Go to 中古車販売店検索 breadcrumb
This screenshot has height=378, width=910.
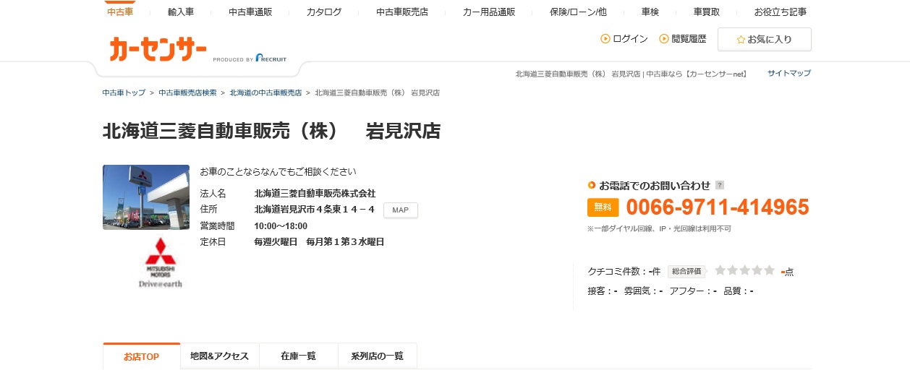(187, 93)
